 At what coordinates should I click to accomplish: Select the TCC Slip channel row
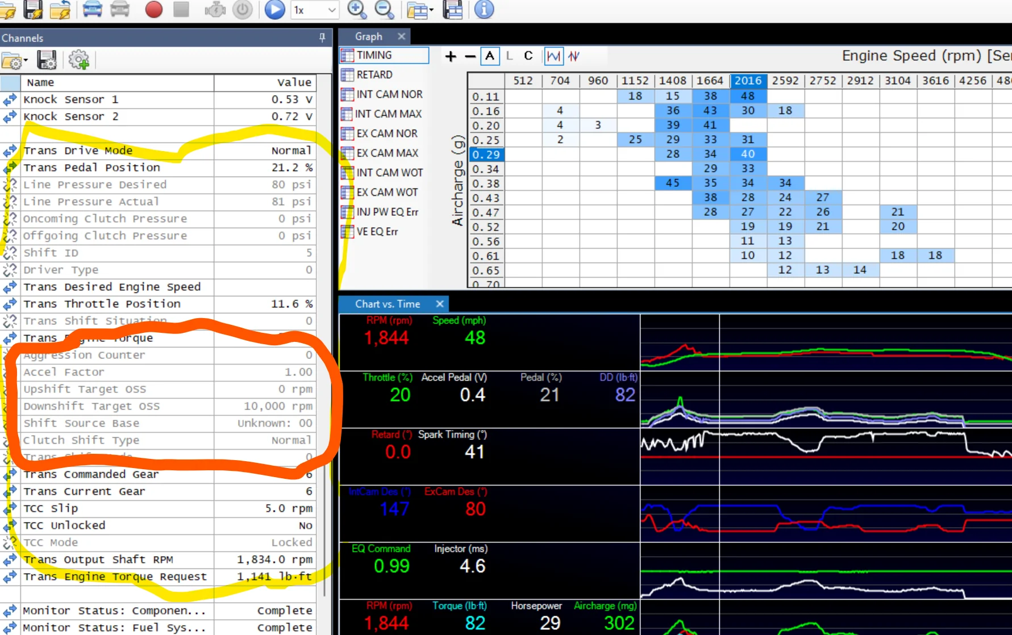coord(158,508)
